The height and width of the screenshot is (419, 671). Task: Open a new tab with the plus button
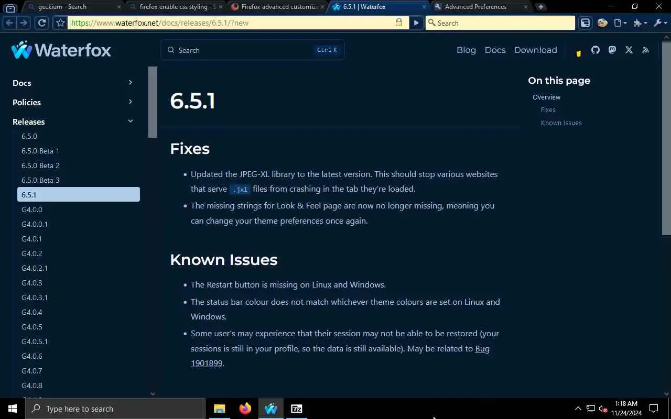[x=540, y=7]
